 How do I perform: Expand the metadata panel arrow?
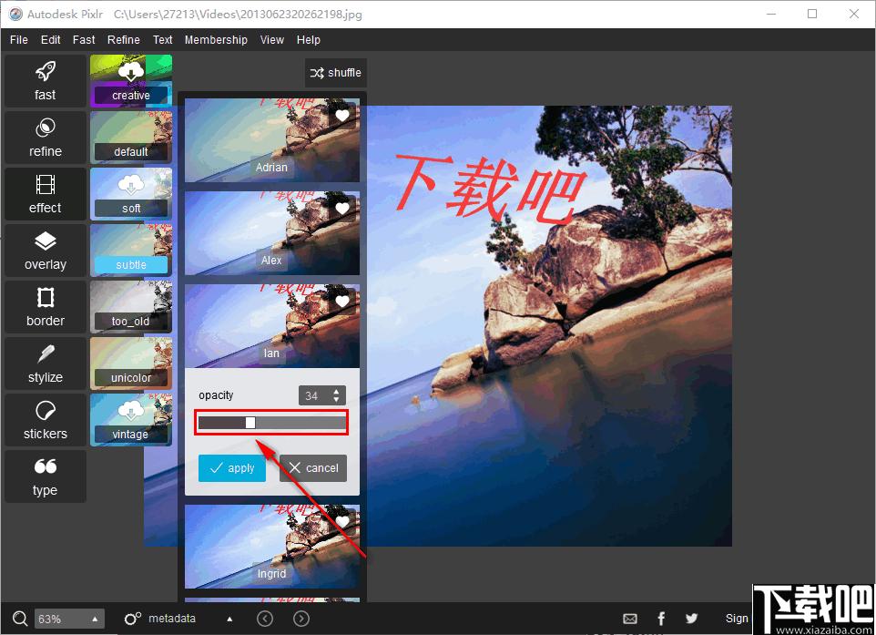pos(229,619)
